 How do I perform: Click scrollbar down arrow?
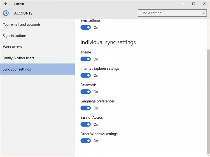click(x=208, y=155)
